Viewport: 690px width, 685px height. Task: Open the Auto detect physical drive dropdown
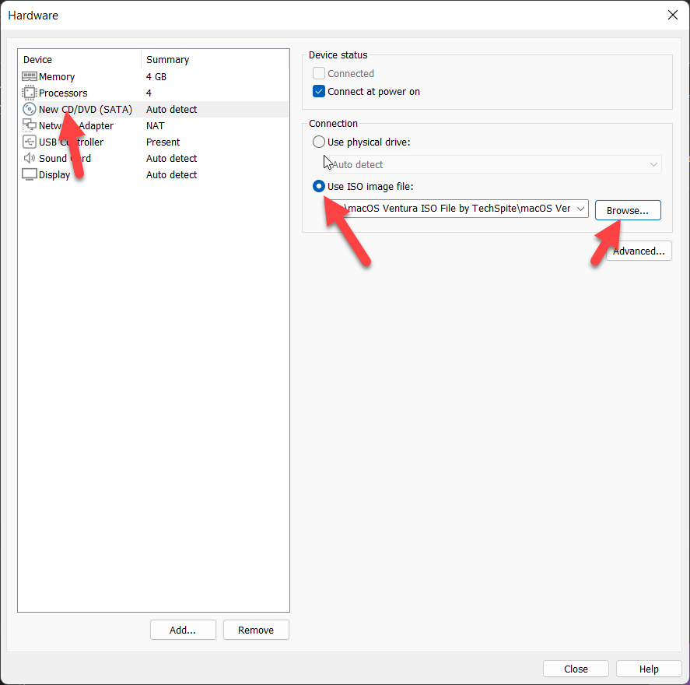coord(653,164)
